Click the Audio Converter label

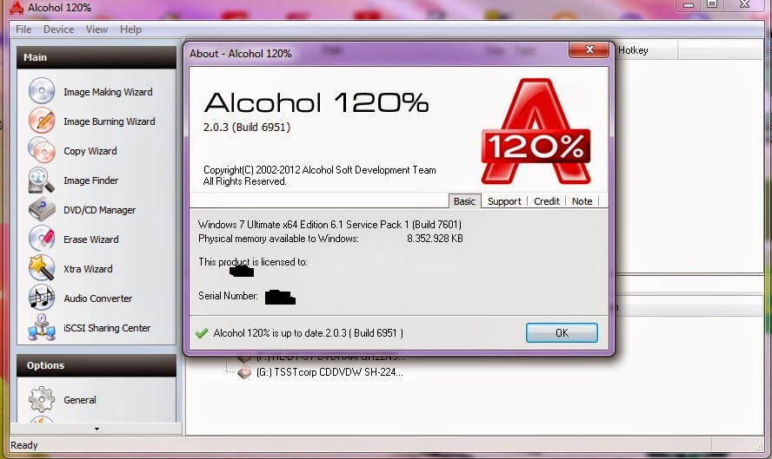click(x=98, y=298)
